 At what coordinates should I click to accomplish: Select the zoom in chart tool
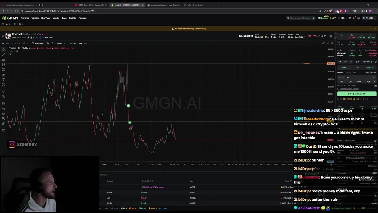[3, 96]
